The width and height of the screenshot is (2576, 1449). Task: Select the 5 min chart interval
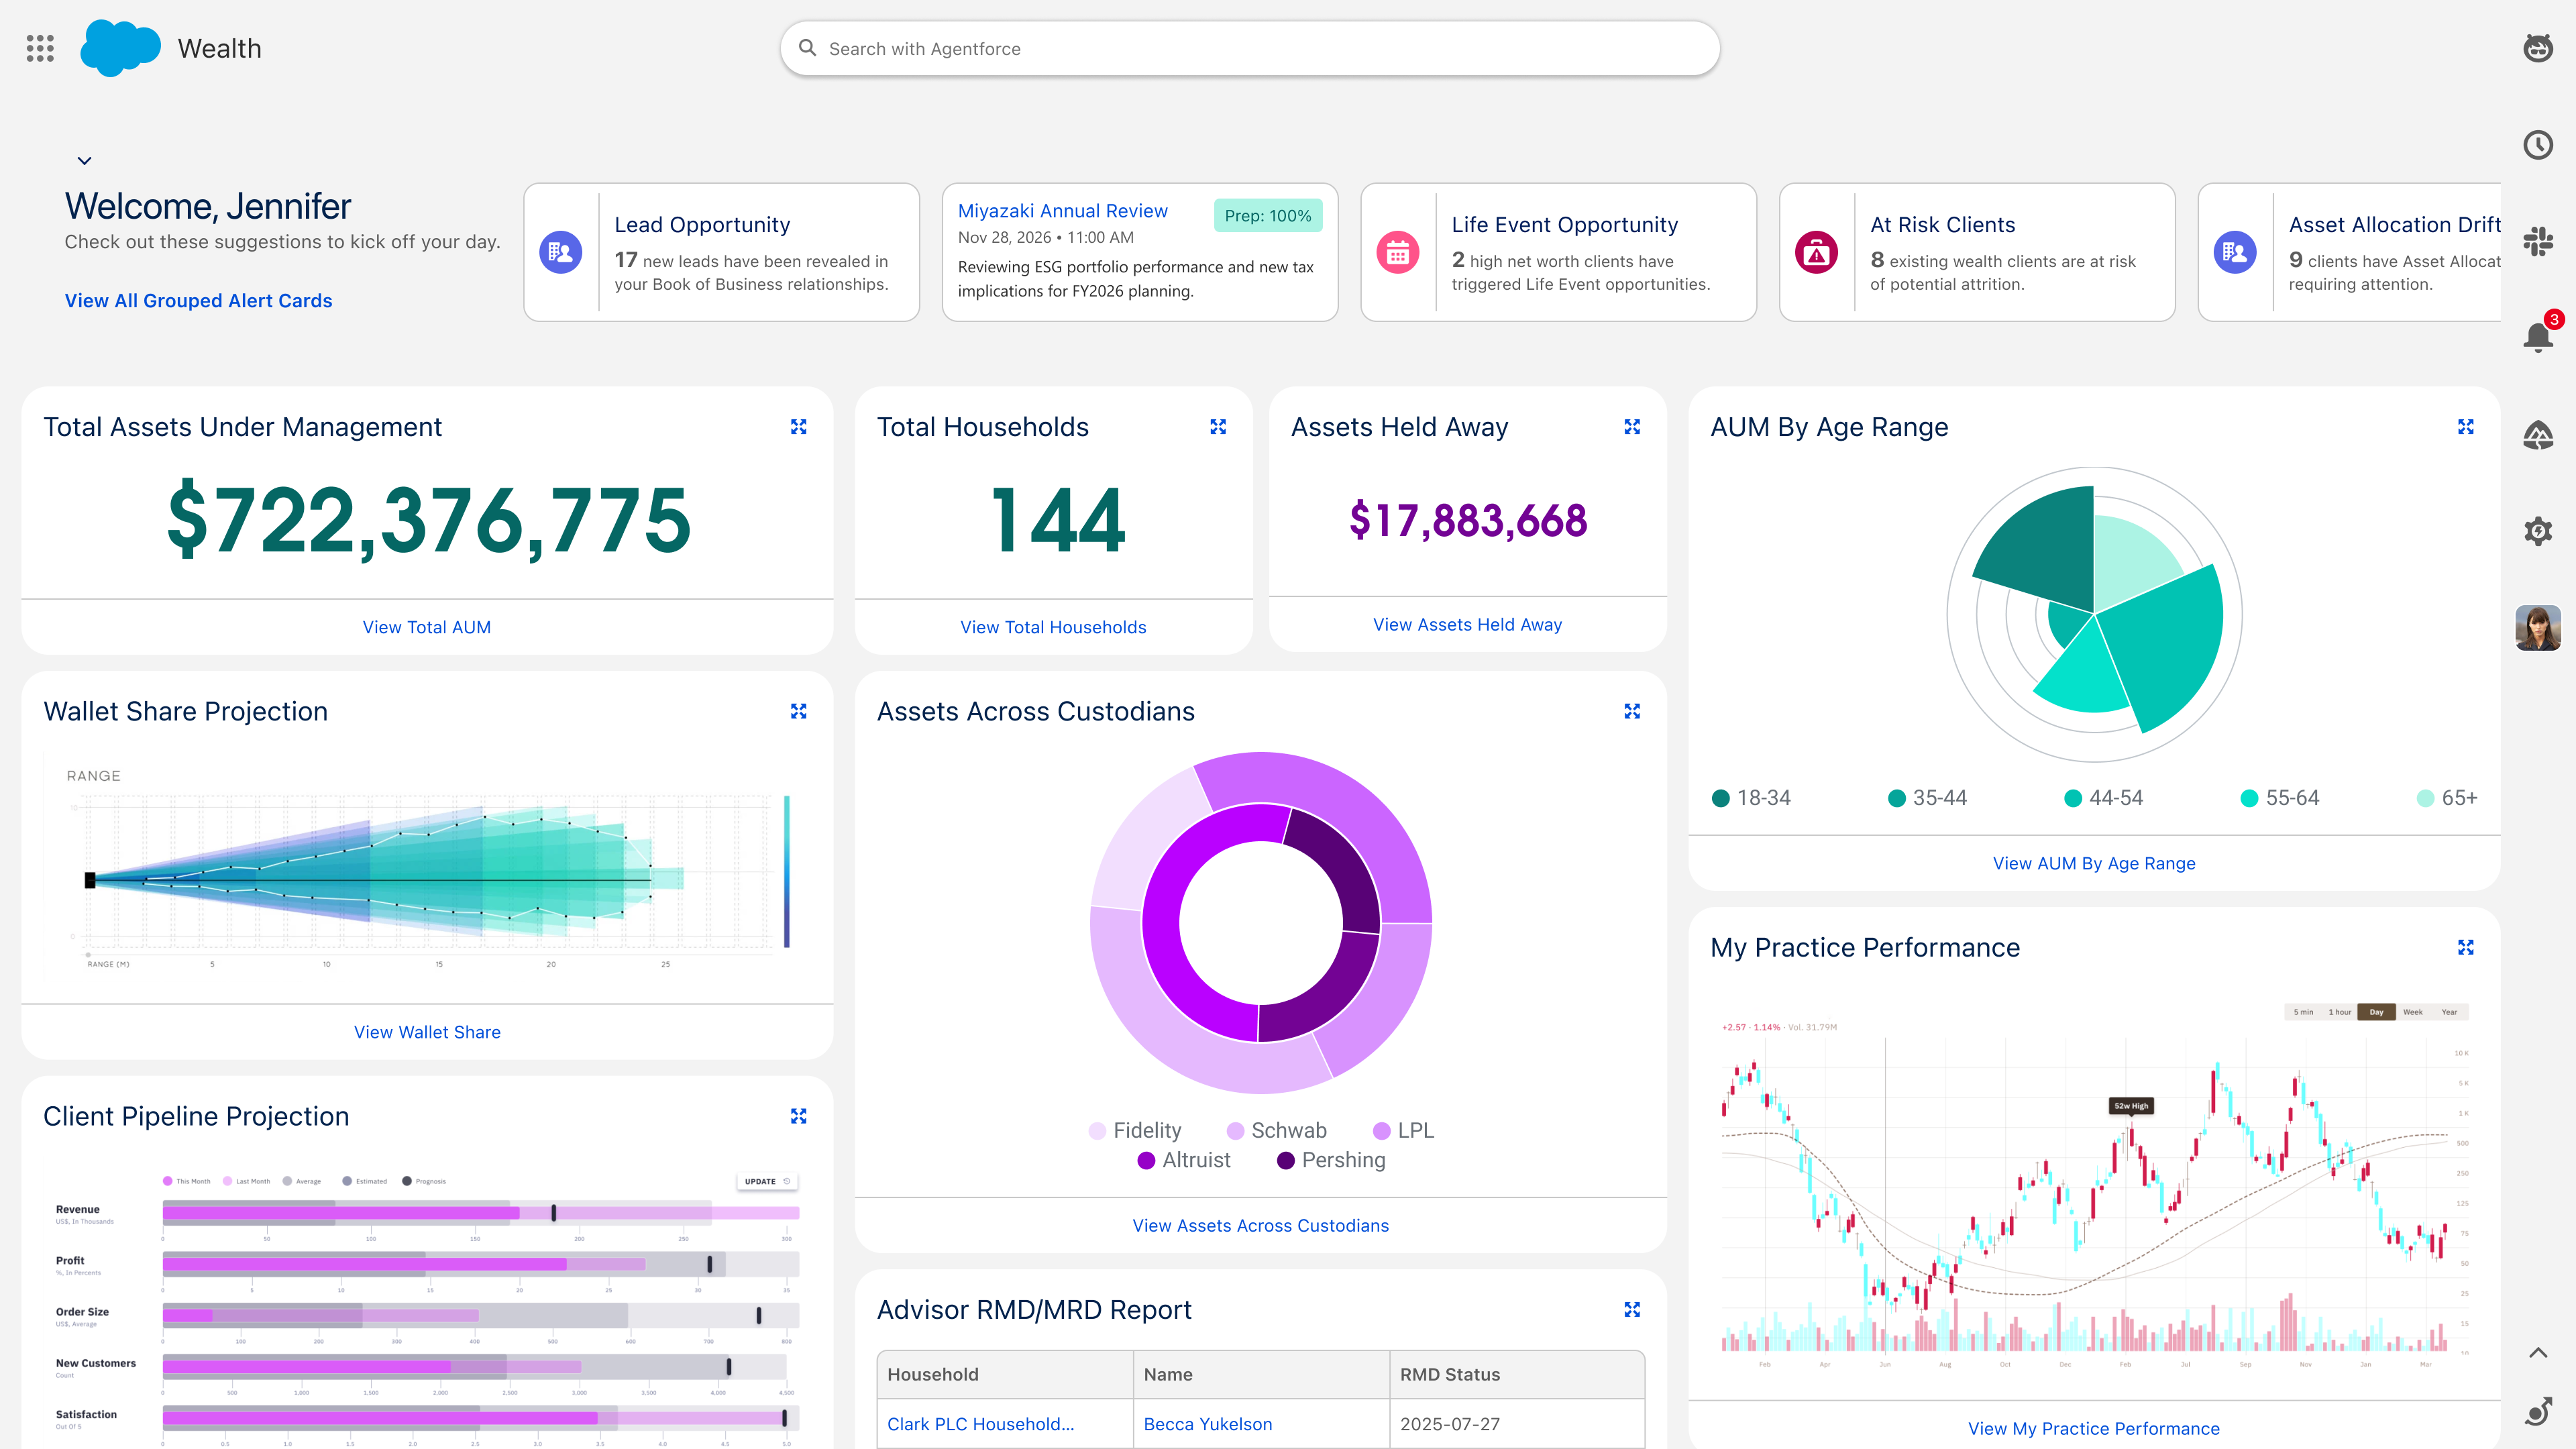coord(2303,1012)
